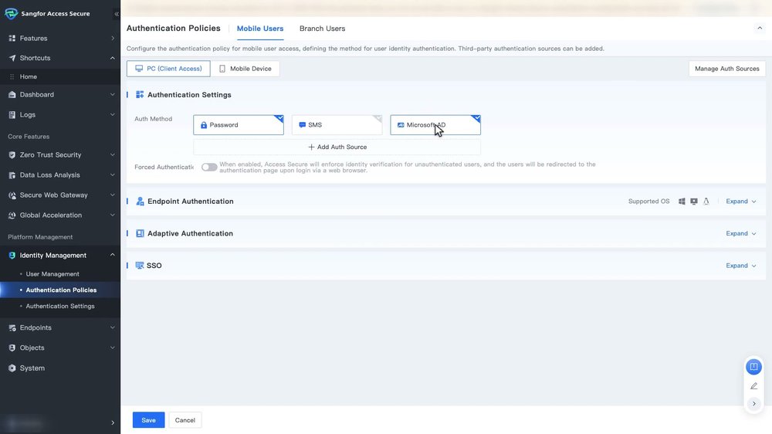Click the pencil edit floating icon
This screenshot has width=772, height=434.
click(x=753, y=385)
